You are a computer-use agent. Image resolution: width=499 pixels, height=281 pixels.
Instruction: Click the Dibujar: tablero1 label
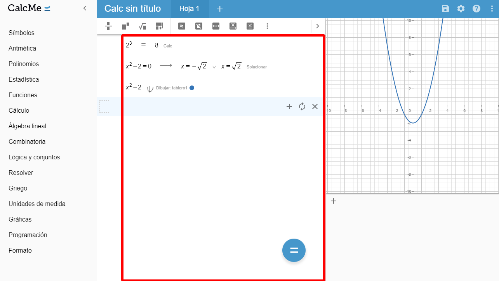172,88
